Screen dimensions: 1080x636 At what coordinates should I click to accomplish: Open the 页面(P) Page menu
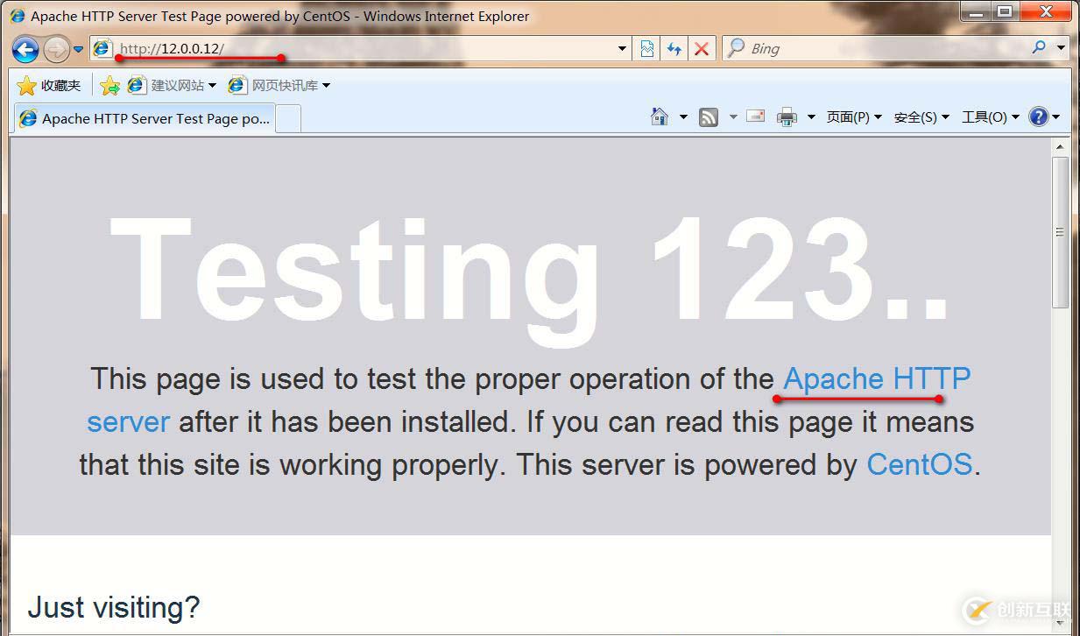click(x=854, y=117)
